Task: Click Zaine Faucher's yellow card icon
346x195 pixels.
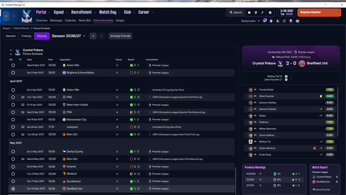Action: [x=321, y=96]
